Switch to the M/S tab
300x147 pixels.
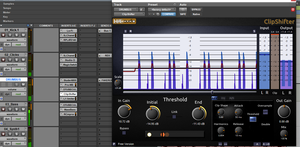tap(232, 98)
